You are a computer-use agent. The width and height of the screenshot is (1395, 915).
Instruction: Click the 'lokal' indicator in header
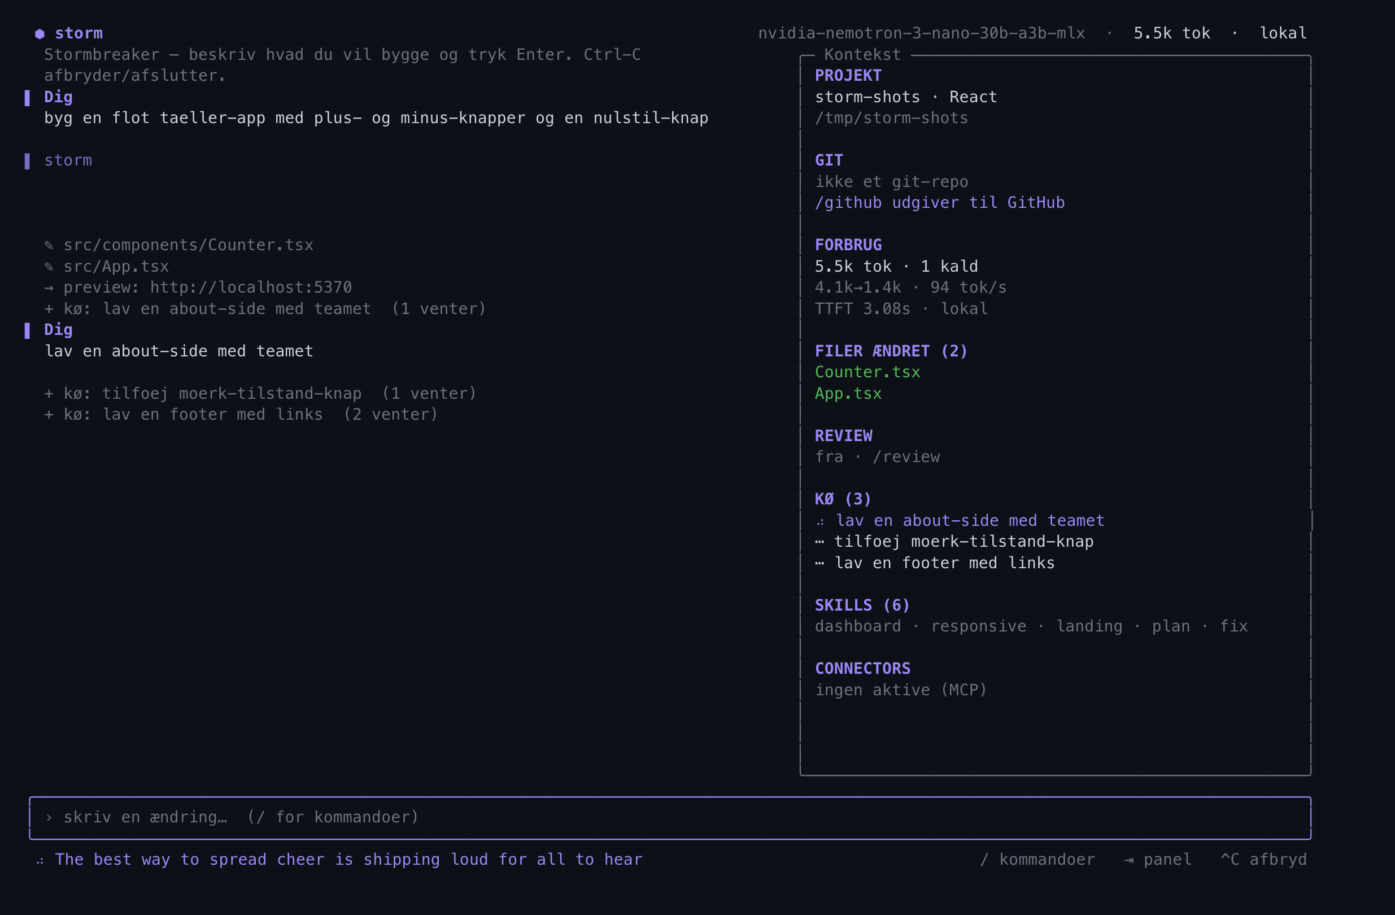[1283, 33]
